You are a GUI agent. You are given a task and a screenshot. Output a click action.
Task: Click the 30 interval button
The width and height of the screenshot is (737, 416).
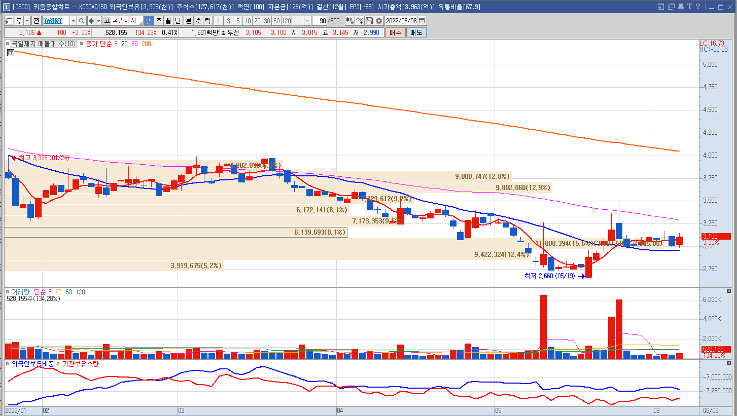267,21
